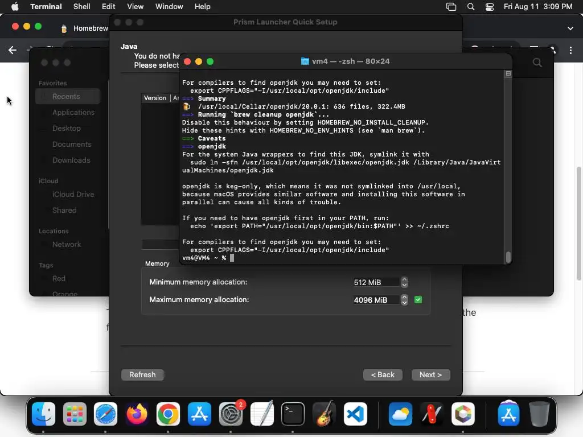Open the cloud weather app in Dock
This screenshot has width=583, height=437.
(400, 414)
